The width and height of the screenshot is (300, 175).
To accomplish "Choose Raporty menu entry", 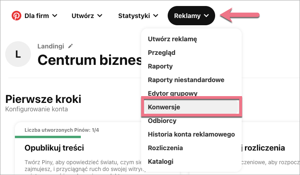I will point(160,66).
